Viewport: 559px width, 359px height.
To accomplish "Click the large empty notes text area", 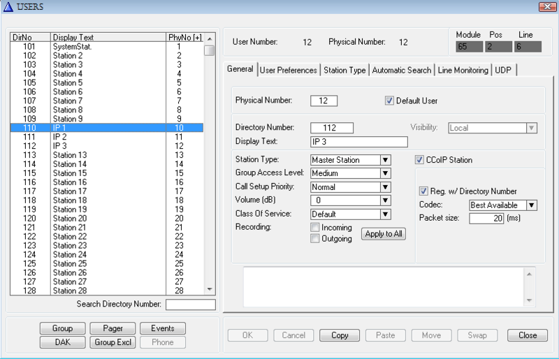I will (x=384, y=287).
